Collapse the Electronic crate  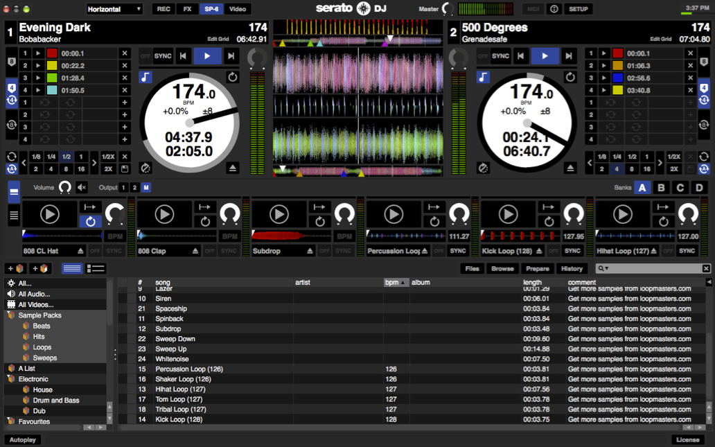pos(10,379)
